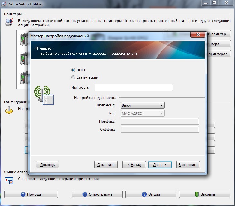The width and height of the screenshot is (235, 206).
Task: Choose the Статический IP option
Action: point(73,77)
